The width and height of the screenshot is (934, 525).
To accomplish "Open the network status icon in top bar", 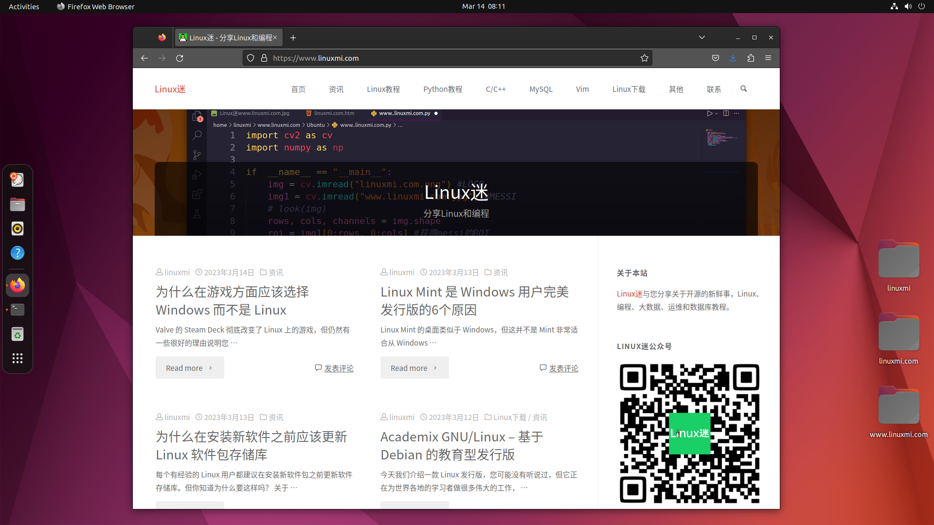I will click(x=894, y=6).
